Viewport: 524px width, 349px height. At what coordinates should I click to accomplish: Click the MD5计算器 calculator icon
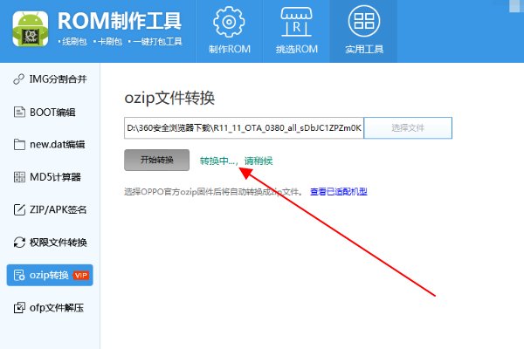19,177
